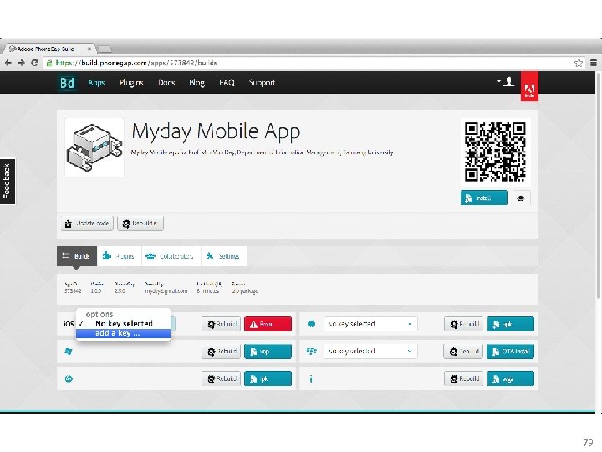Open the Blog navigation item
602x452 pixels.
196,83
